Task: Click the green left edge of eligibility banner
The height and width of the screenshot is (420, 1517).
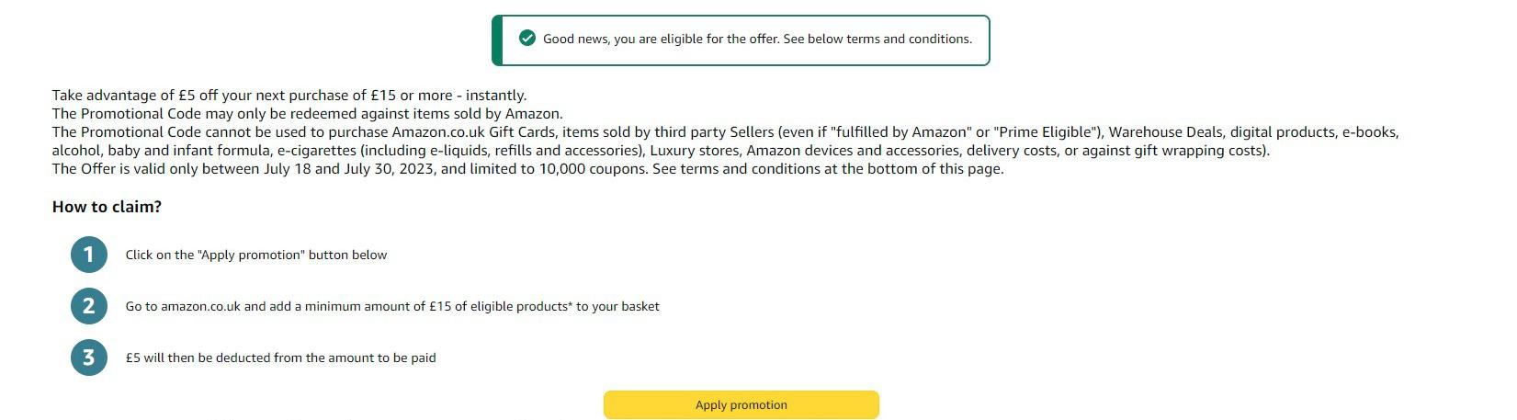Action: tap(496, 40)
